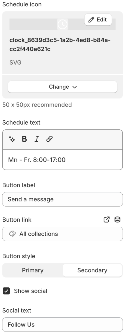
Task: Open the Button link in new window
Action: coord(107,220)
